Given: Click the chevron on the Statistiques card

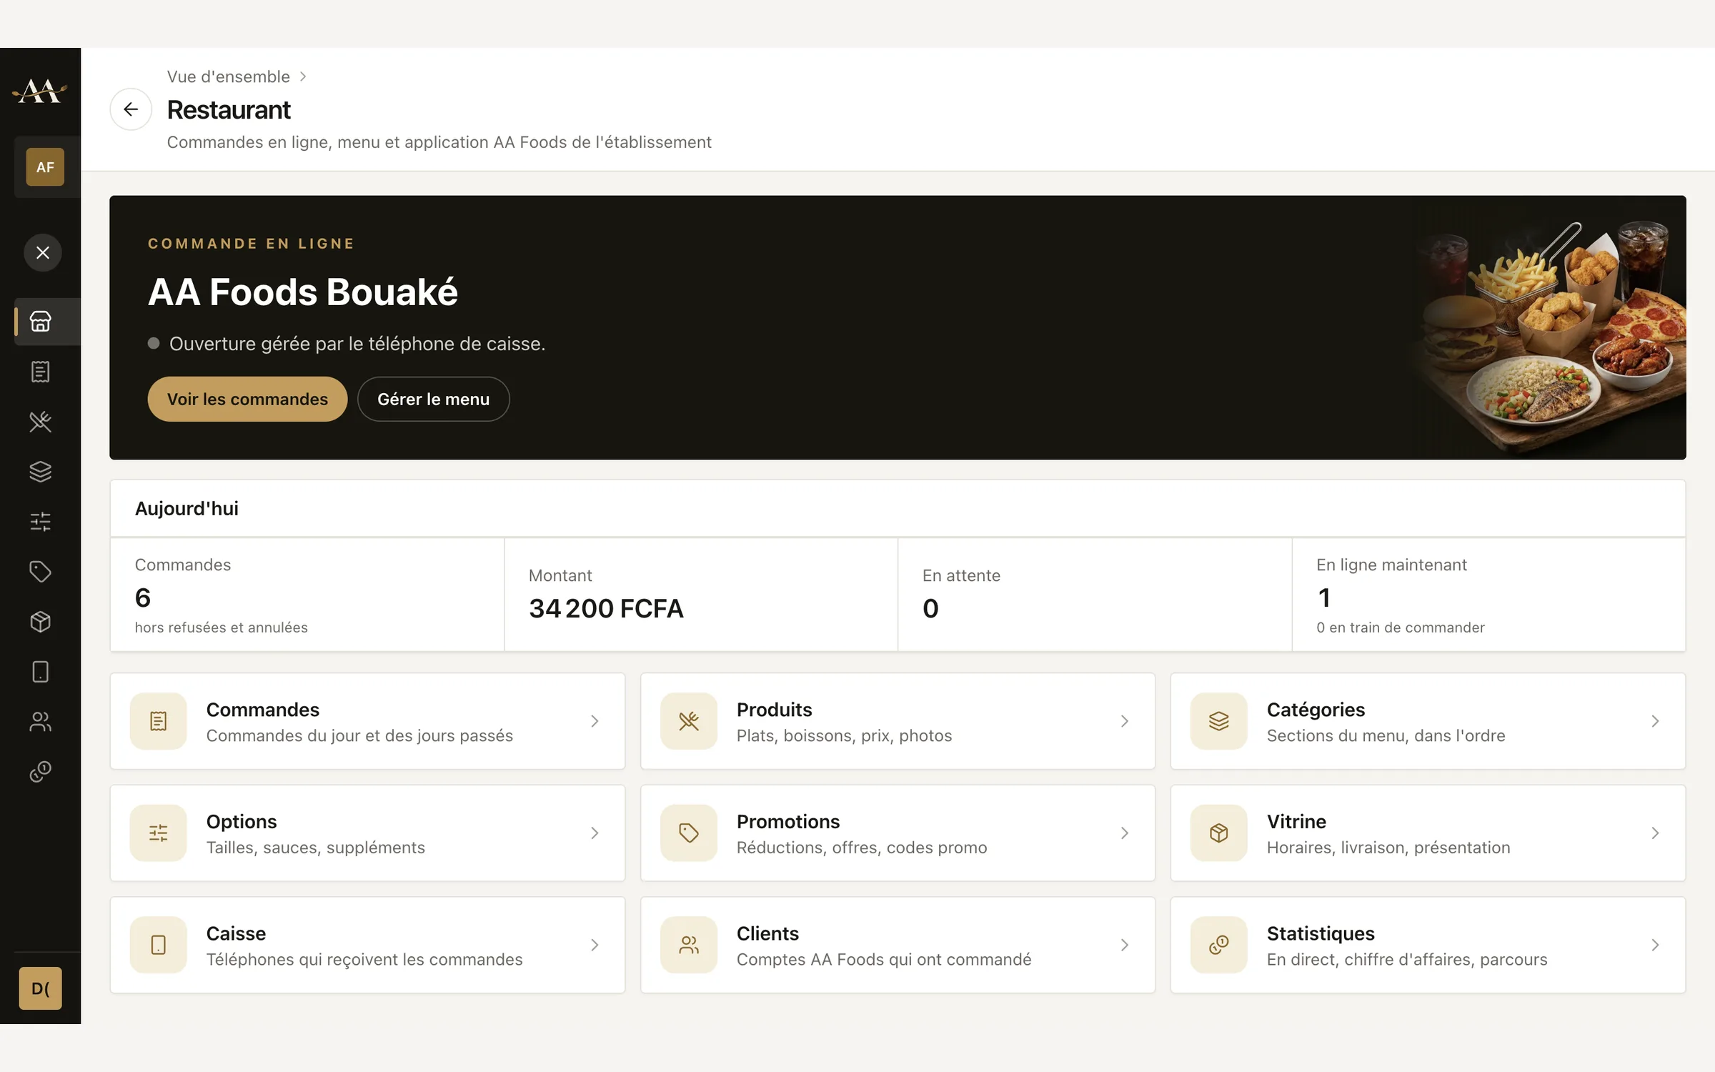Looking at the screenshot, I should pos(1655,945).
